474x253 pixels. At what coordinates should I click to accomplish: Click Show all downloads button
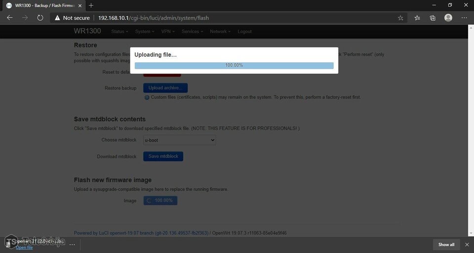pos(446,245)
